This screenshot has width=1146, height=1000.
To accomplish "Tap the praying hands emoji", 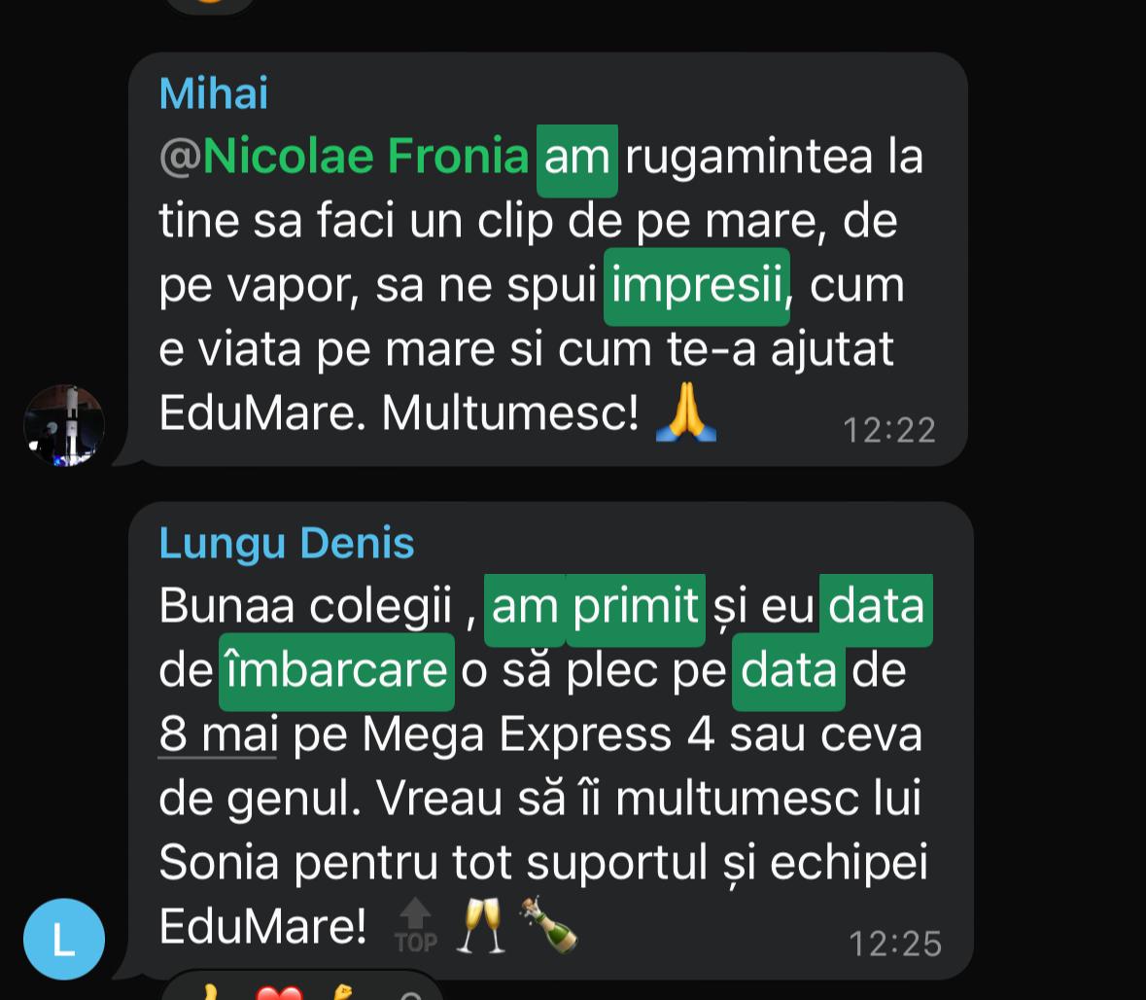I will coord(685,411).
